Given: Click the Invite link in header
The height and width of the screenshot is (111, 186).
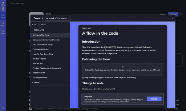Looking at the screenshot, I should tap(162, 14).
